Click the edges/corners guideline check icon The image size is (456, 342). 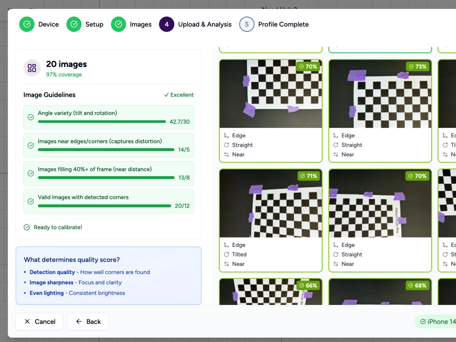pyautogui.click(x=31, y=145)
